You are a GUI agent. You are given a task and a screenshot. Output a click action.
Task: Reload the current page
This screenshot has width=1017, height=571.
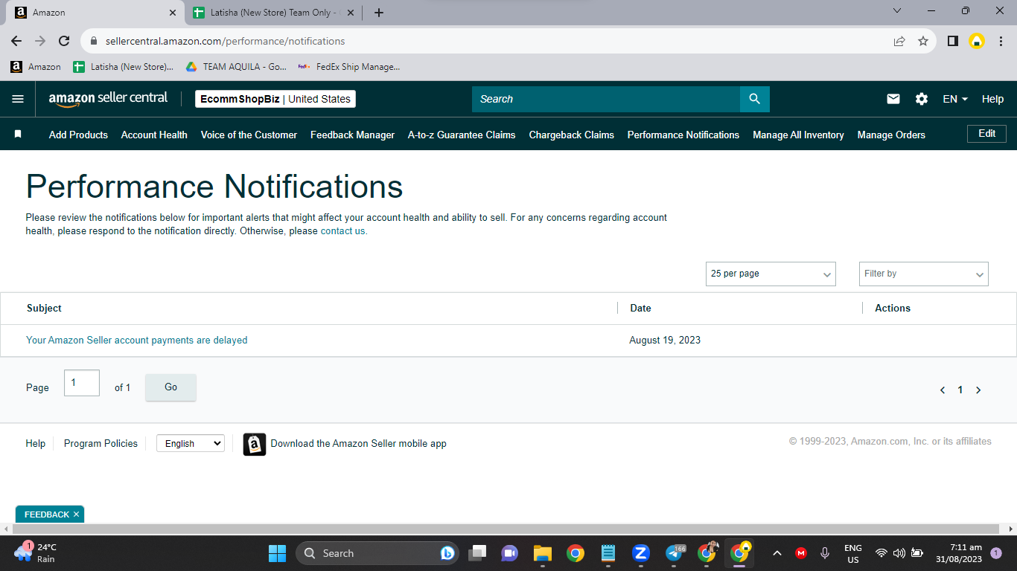coord(64,42)
